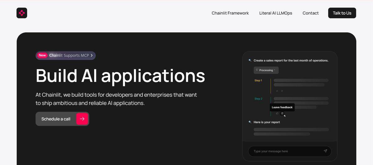373x165 pixels.
Task: Click the 'Type your message here' field
Action: [x=286, y=151]
